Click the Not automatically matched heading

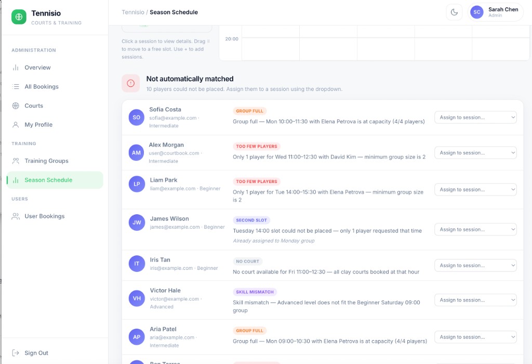point(190,79)
